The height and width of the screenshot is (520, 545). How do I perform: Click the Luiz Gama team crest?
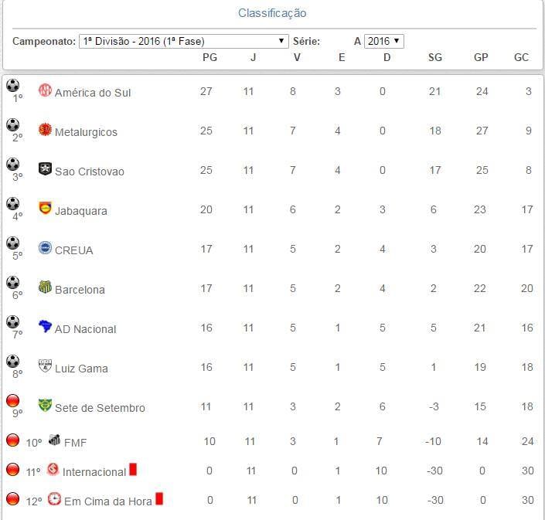45,366
